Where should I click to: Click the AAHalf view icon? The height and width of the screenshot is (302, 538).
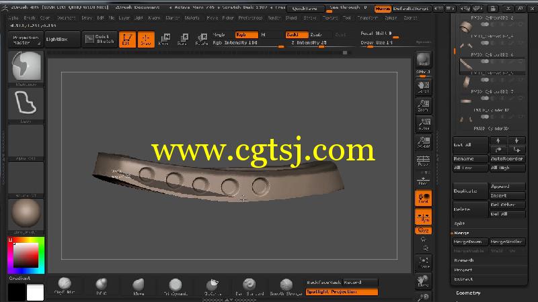423,142
